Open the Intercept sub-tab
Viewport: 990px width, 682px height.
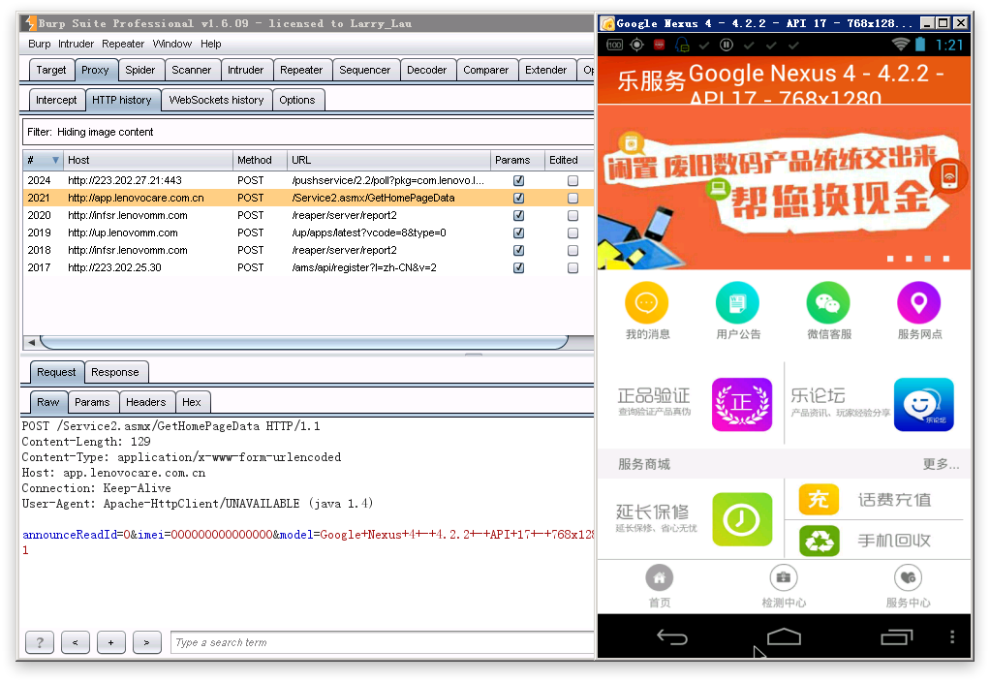(x=56, y=100)
